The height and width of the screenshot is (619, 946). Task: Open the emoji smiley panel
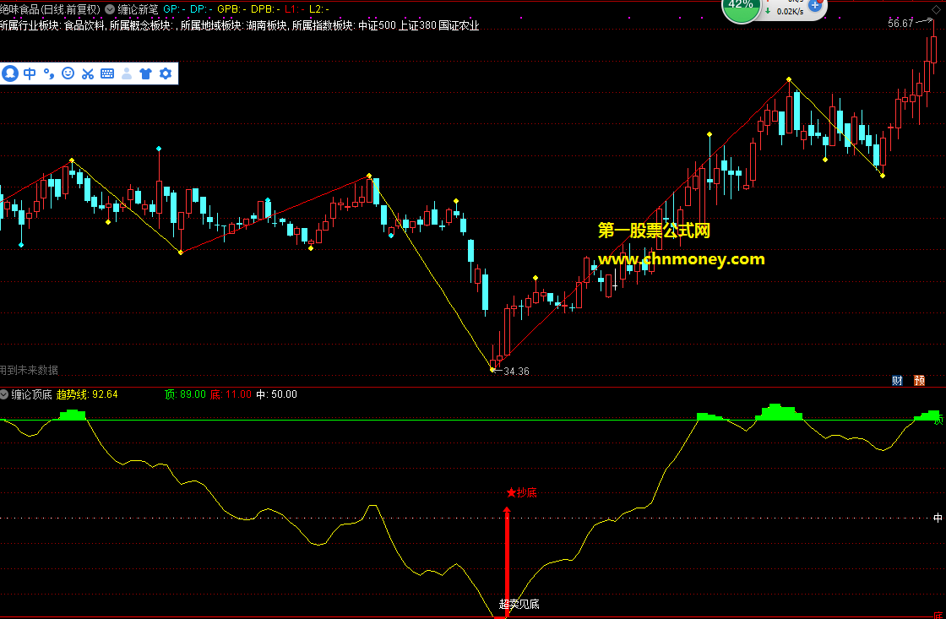68,73
